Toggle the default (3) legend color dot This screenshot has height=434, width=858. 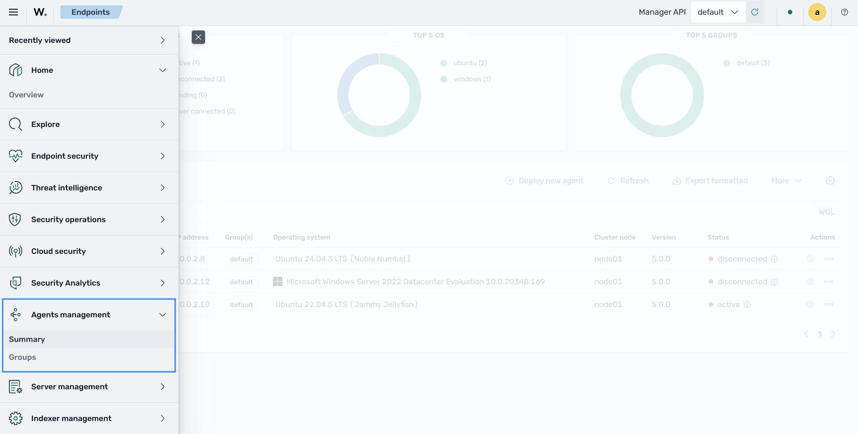(727, 63)
